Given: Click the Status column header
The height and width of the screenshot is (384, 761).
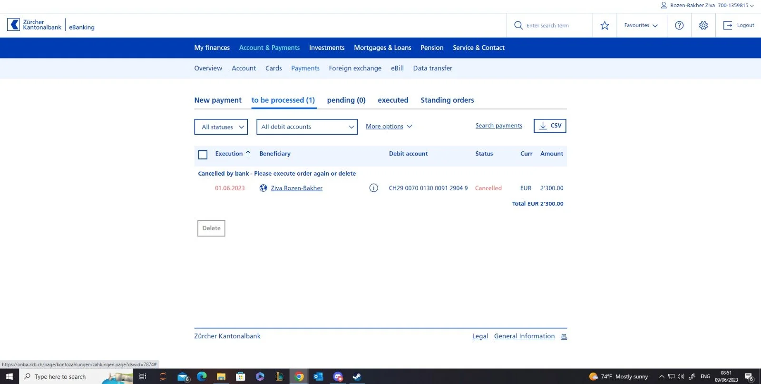Looking at the screenshot, I should [x=484, y=154].
